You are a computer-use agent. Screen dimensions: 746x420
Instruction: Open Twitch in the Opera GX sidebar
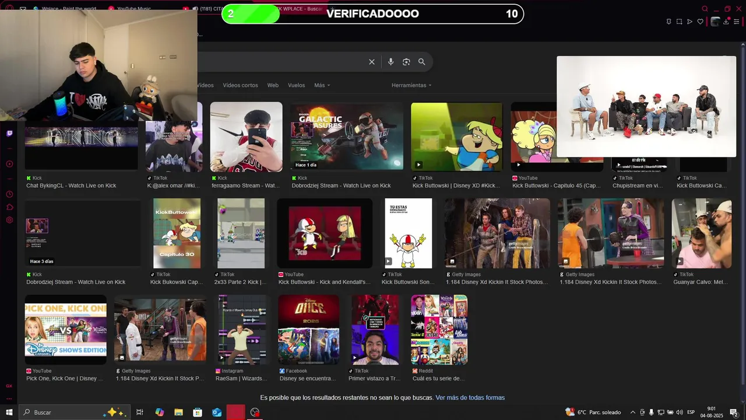pos(9,133)
